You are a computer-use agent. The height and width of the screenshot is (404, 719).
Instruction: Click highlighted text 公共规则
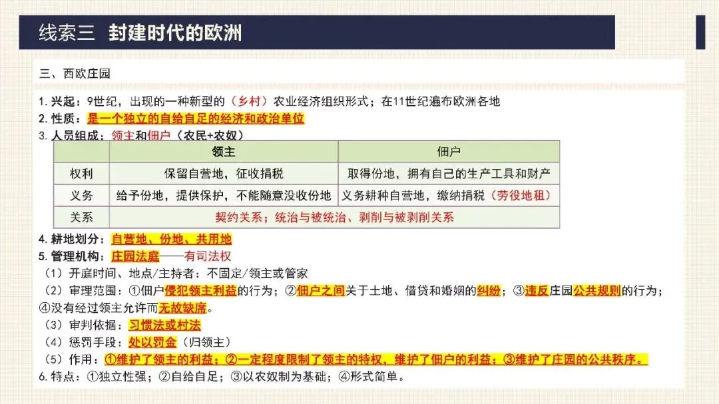pyautogui.click(x=597, y=291)
